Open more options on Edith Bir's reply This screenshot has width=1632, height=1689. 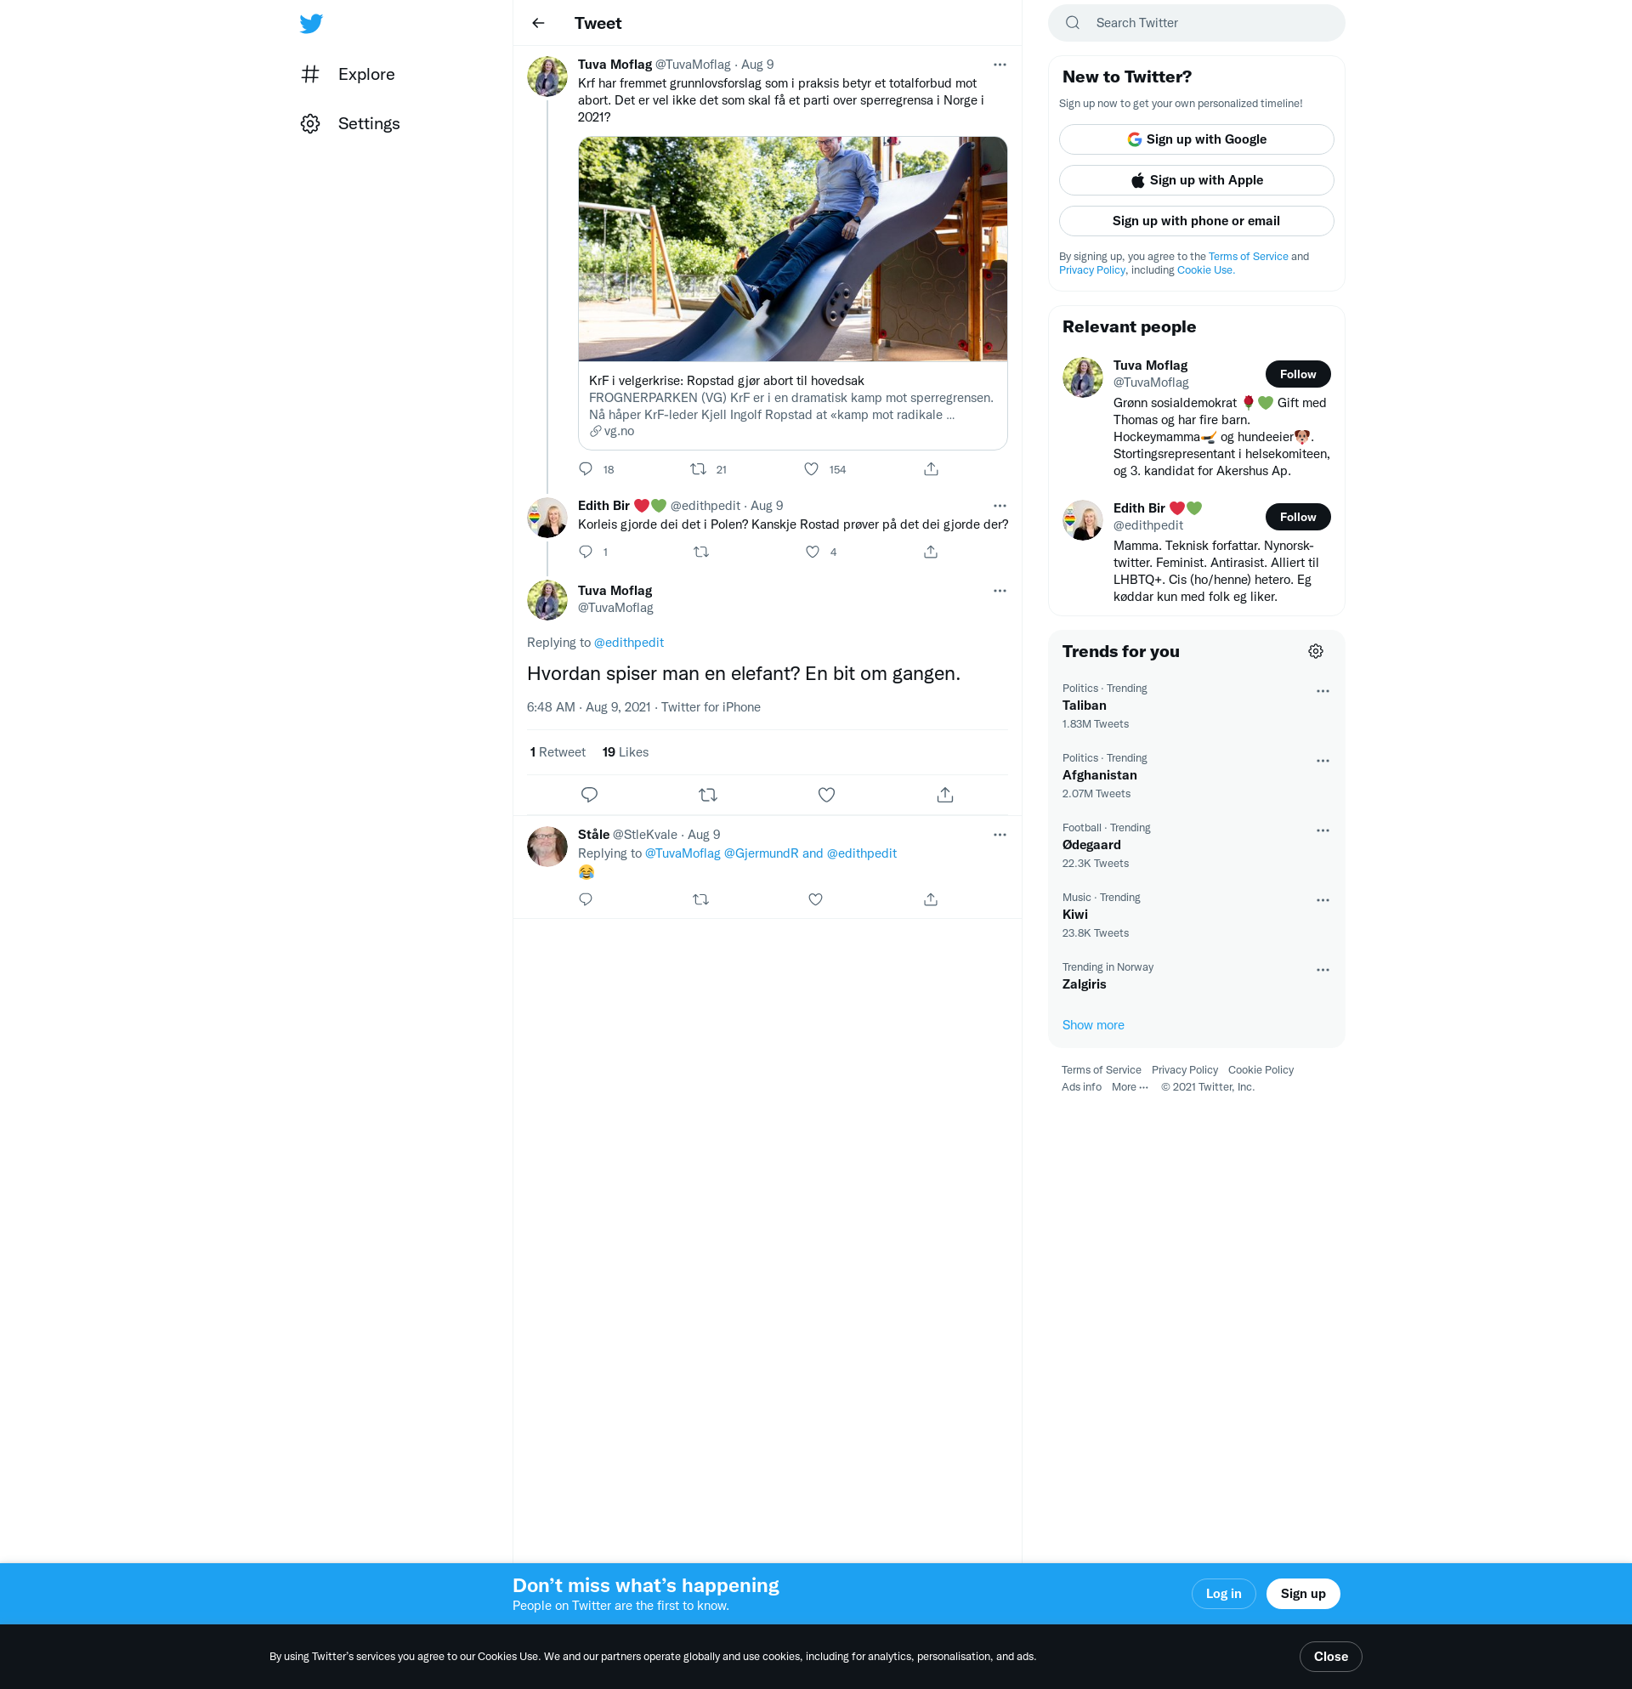pos(1000,506)
